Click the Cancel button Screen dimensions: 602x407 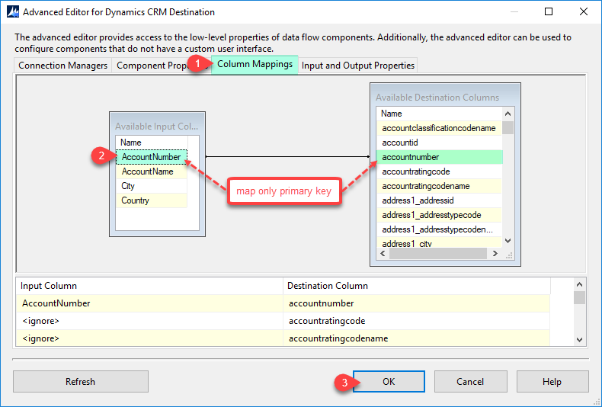coord(470,382)
